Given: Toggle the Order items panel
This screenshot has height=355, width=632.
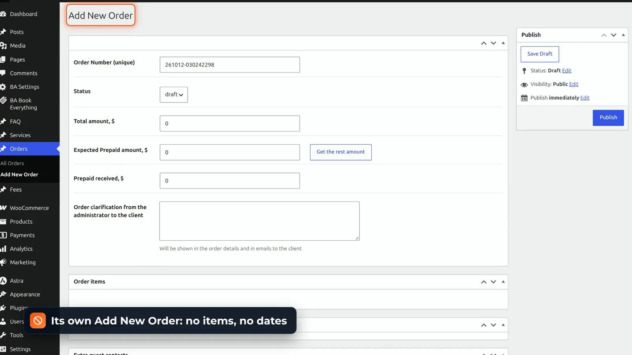Looking at the screenshot, I should 503,282.
